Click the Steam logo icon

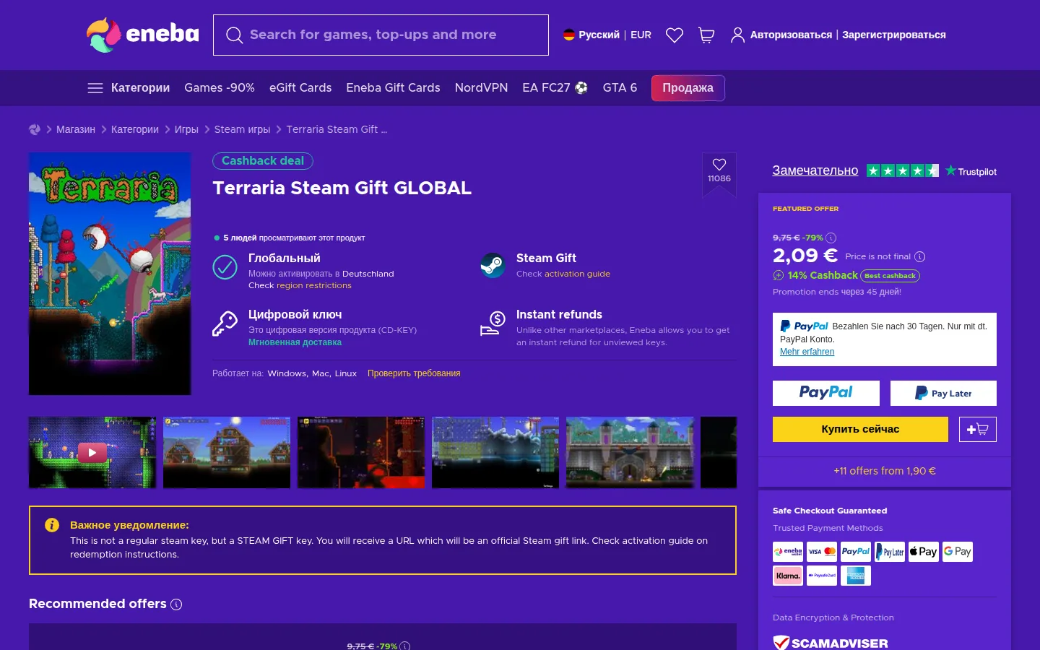[493, 265]
